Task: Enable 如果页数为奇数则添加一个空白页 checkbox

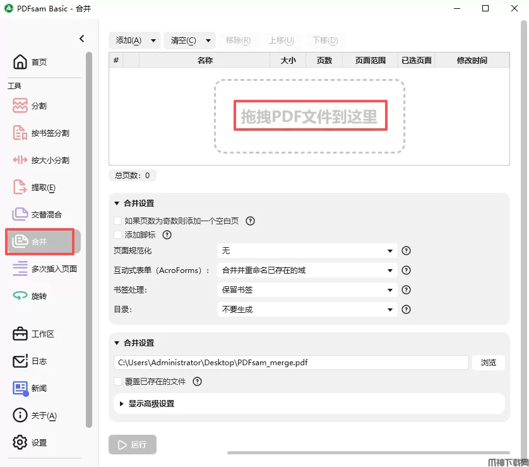Action: click(x=118, y=221)
